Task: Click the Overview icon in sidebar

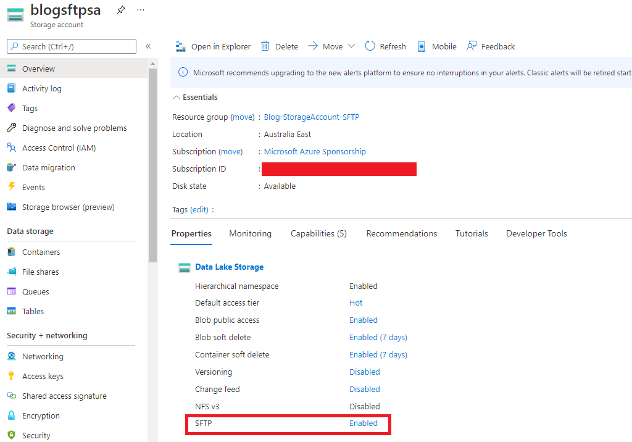Action: [x=11, y=69]
